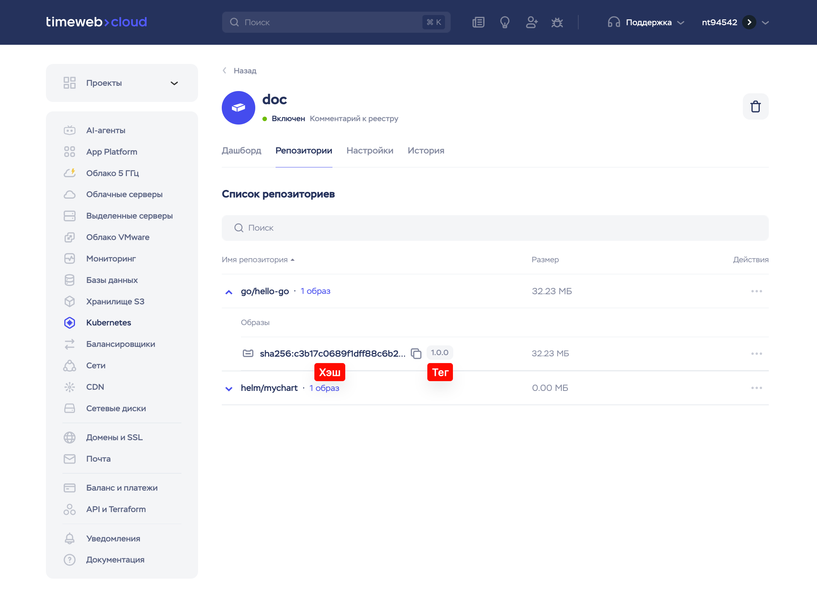Click the go/hello-go repository name
817x608 pixels.
[x=265, y=291]
